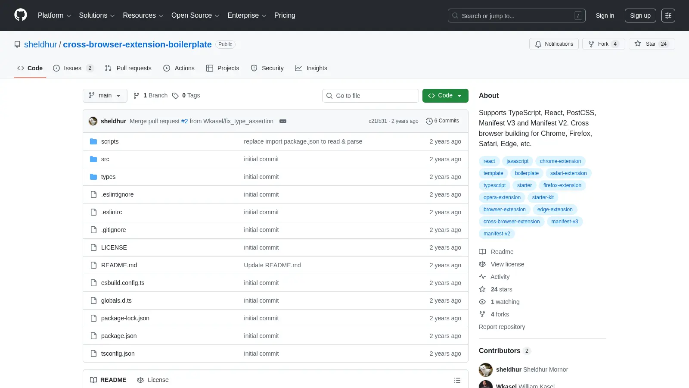This screenshot has height=388, width=689.
Task: Open the green Code dropdown
Action: (x=445, y=96)
